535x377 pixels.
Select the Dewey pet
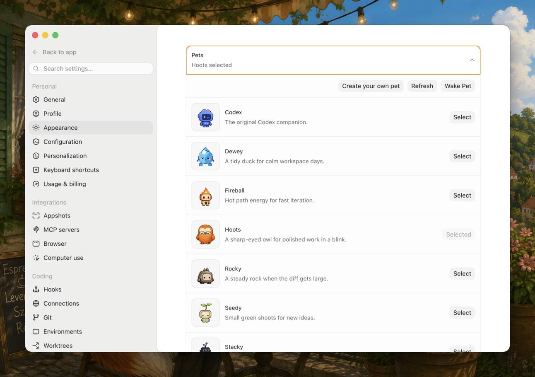pyautogui.click(x=462, y=156)
